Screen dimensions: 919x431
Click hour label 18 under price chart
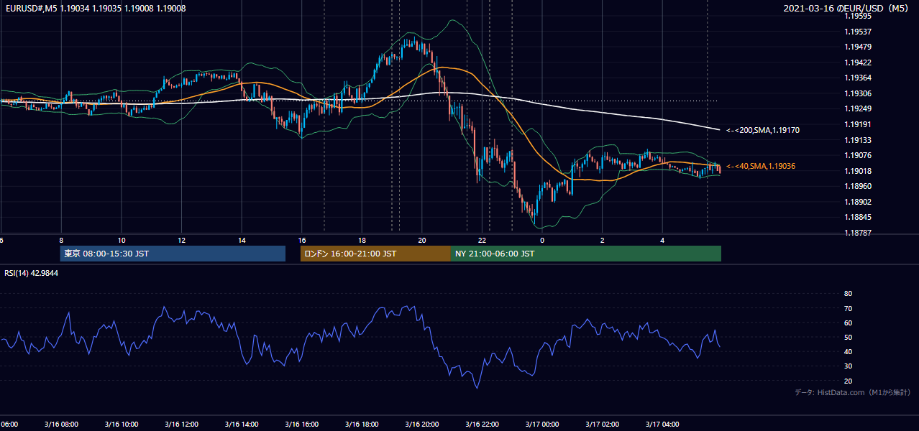(362, 240)
